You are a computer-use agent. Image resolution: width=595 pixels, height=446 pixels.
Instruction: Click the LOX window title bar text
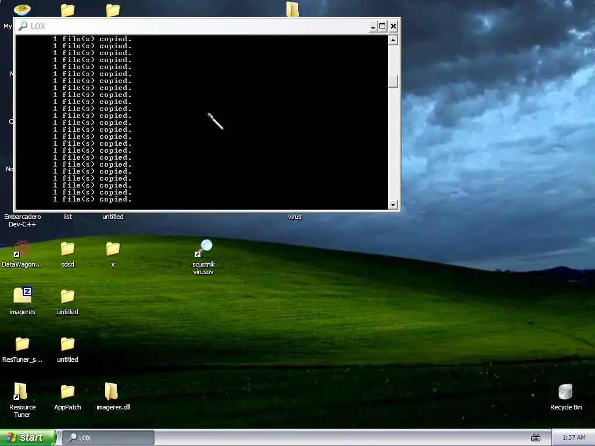tap(38, 26)
